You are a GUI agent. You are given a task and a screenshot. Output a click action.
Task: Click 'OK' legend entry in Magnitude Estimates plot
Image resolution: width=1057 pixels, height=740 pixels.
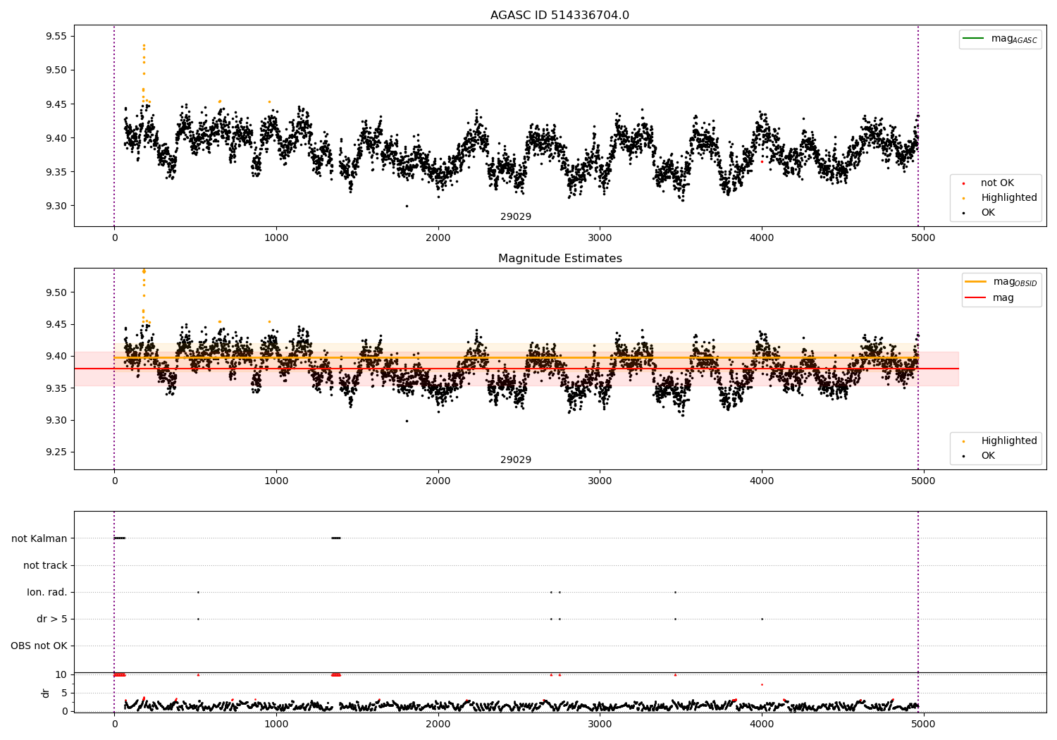coord(988,456)
